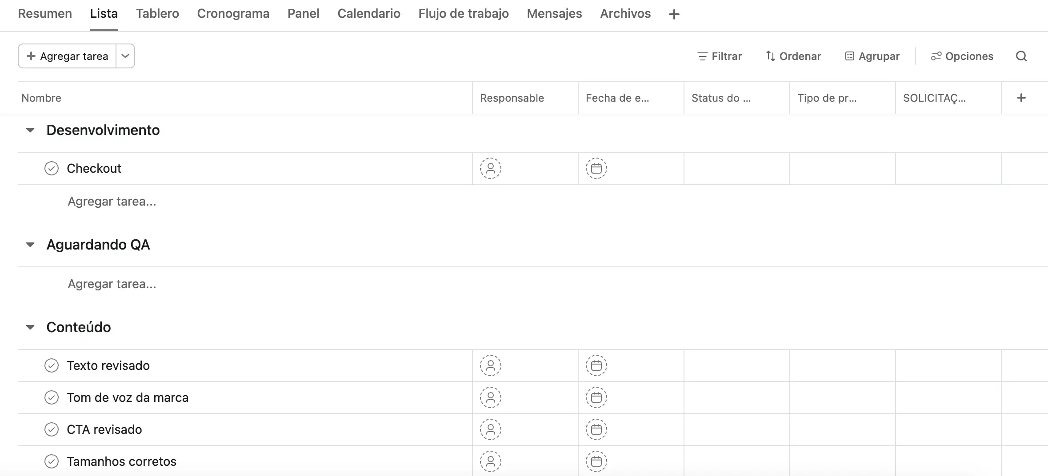Mark Texto revisado task complete
Viewport: 1048px width, 476px height.
pos(52,366)
